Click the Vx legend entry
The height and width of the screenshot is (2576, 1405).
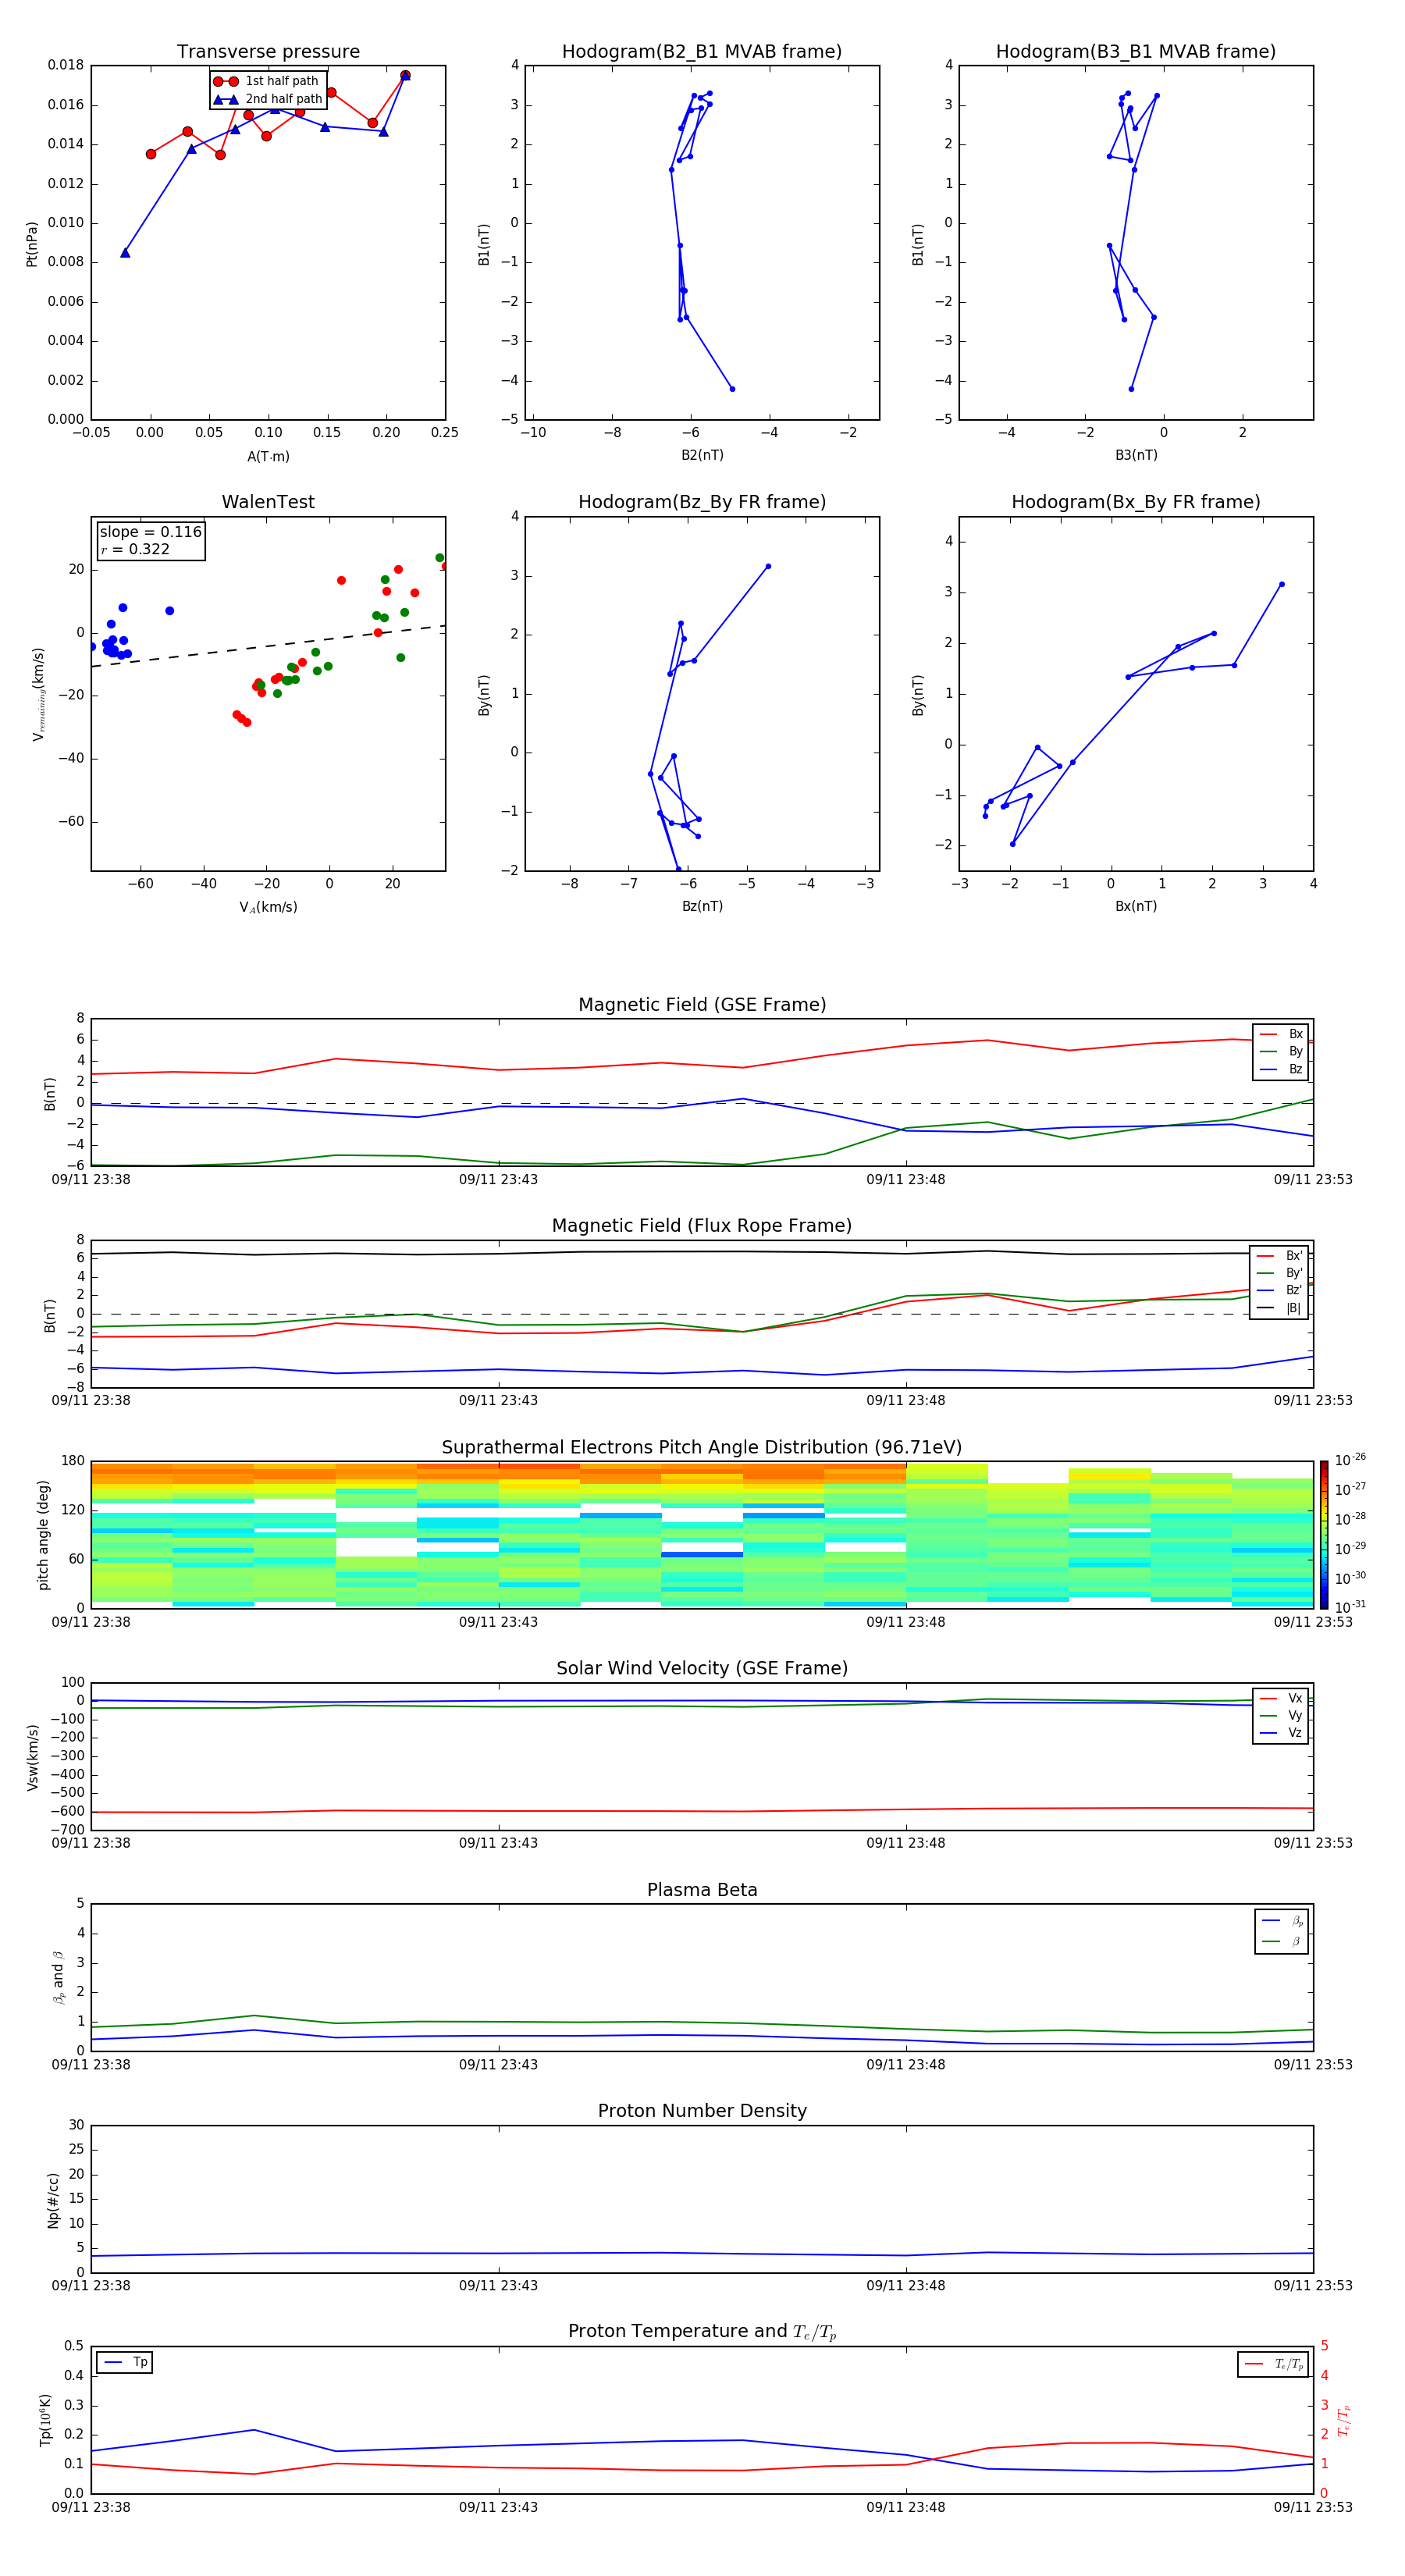point(1281,1698)
